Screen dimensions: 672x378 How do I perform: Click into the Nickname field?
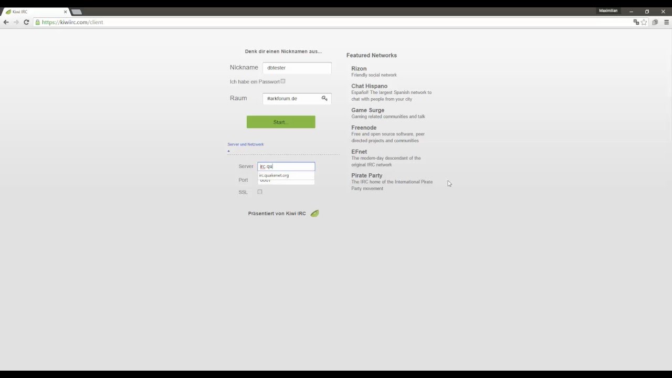click(x=297, y=68)
